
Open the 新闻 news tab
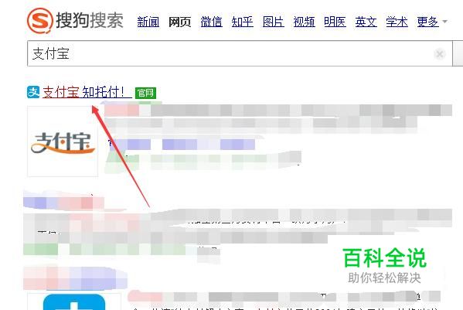click(148, 22)
